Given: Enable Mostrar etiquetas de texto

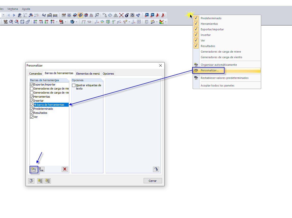Looking at the screenshot, I should tap(74, 85).
